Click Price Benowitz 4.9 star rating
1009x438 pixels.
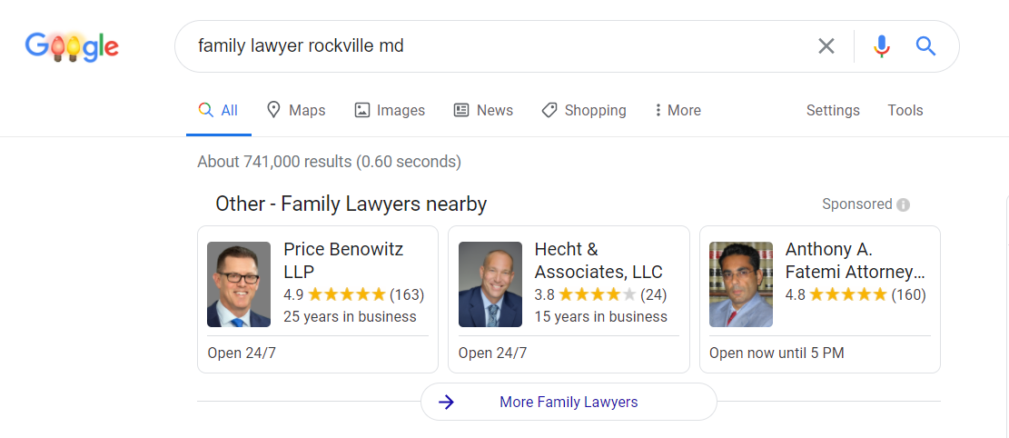click(x=347, y=294)
